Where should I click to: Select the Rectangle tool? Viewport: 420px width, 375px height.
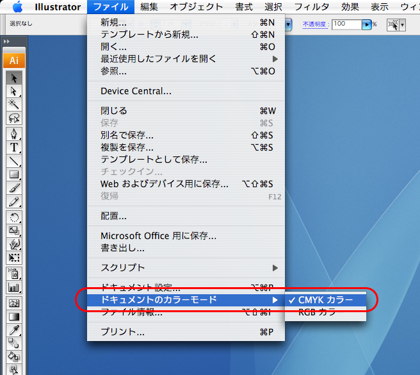tap(14, 174)
